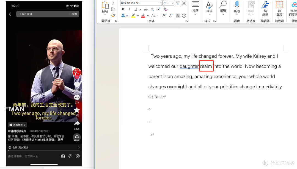Click the Grow Font icon

pyautogui.click(x=164, y=15)
